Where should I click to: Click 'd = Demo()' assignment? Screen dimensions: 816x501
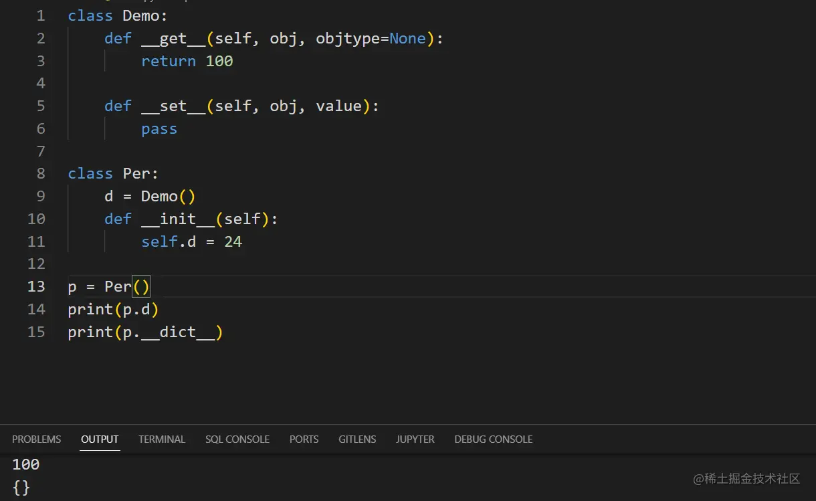click(x=150, y=197)
